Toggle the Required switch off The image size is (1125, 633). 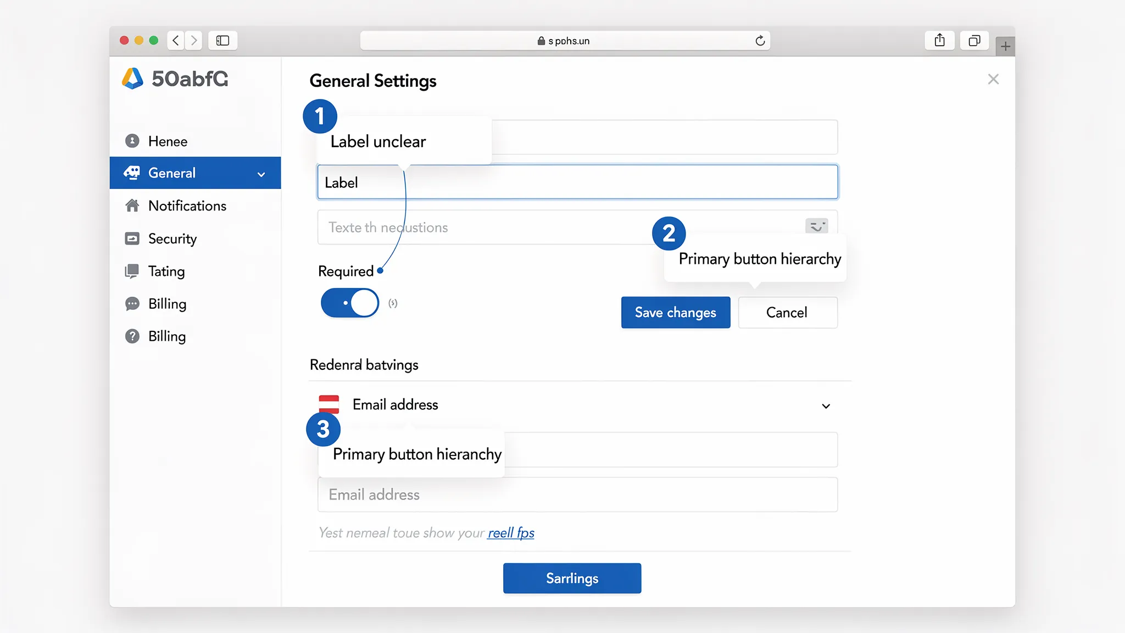pos(349,303)
